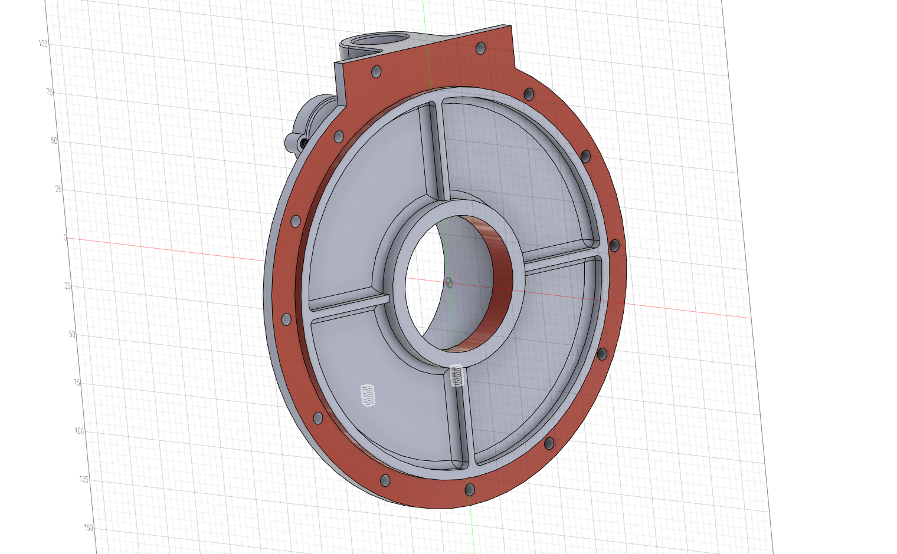Select the origin point inside the central bore
Image resolution: width=897 pixels, height=554 pixels.
pos(449,282)
